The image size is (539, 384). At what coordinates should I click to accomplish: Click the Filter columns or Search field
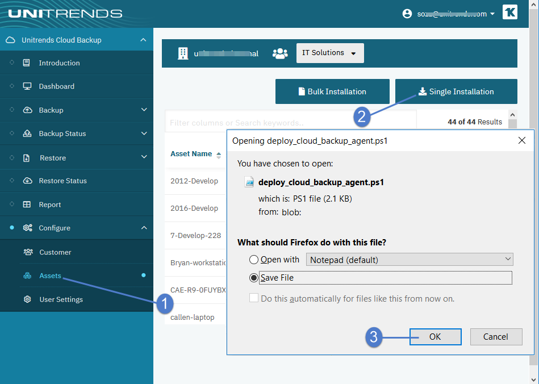(290, 122)
